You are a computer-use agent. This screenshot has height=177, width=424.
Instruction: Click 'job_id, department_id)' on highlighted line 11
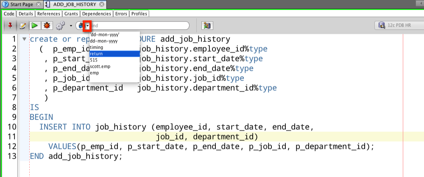pyautogui.click(x=207, y=137)
